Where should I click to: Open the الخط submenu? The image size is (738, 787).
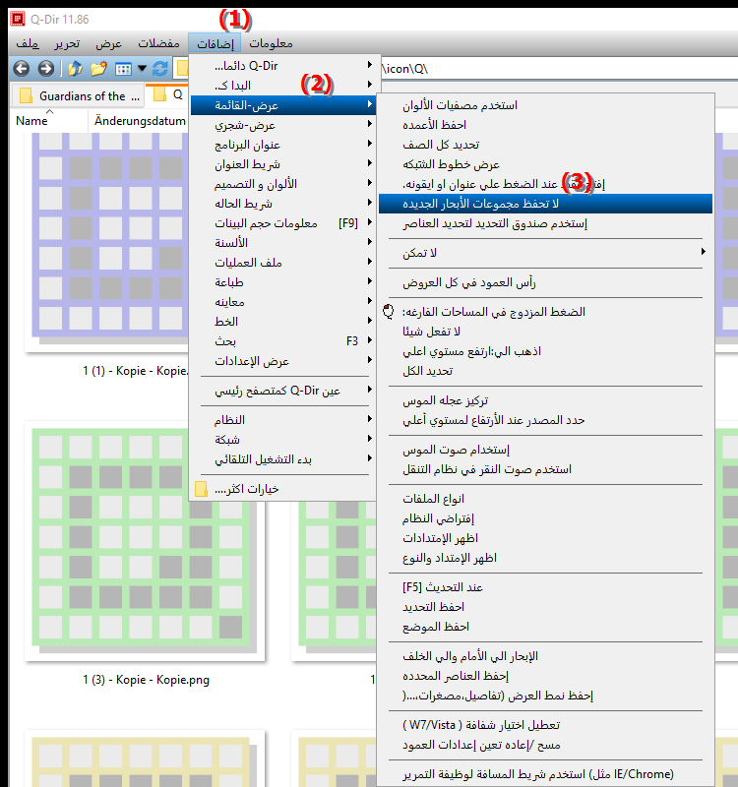pyautogui.click(x=283, y=322)
